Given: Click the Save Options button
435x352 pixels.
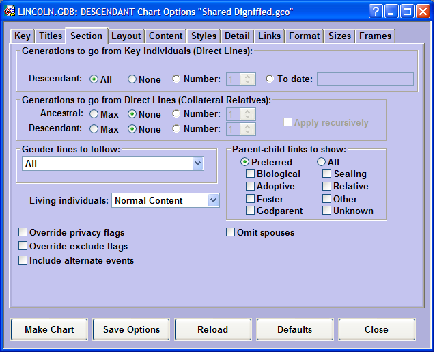Looking at the screenshot, I should (131, 329).
